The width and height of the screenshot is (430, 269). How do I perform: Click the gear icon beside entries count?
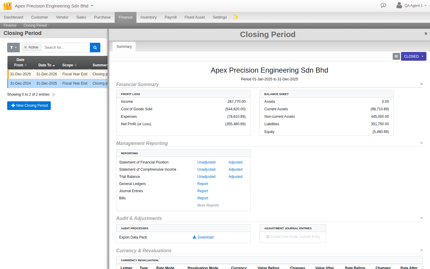coord(54,95)
